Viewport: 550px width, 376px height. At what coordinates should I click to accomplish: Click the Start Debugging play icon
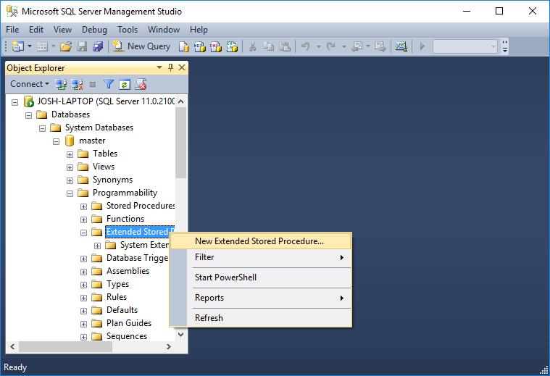click(422, 46)
